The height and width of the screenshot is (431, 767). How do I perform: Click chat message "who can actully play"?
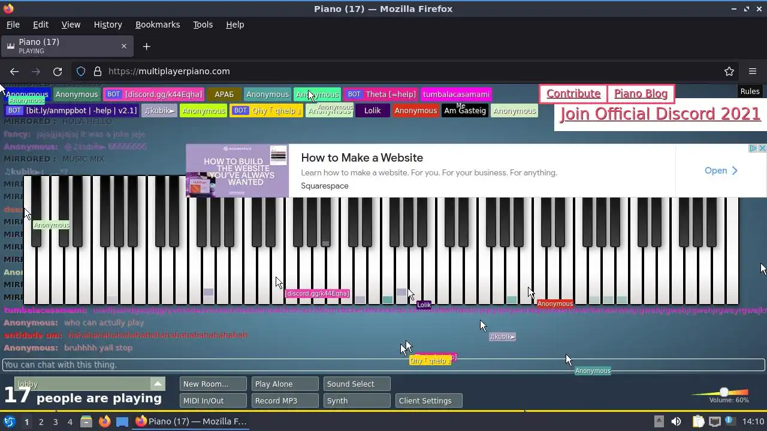(104, 323)
